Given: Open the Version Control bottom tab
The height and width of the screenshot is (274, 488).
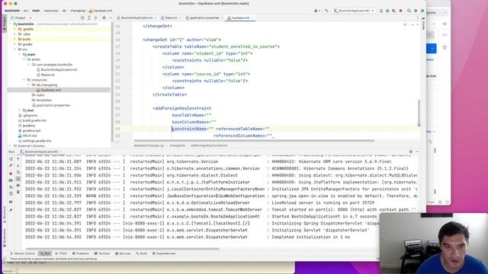Looking at the screenshot, I should pyautogui.click(x=22, y=253).
